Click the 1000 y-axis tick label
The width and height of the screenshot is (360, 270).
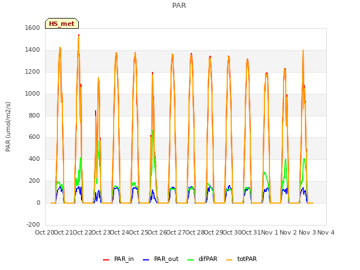click(33, 94)
